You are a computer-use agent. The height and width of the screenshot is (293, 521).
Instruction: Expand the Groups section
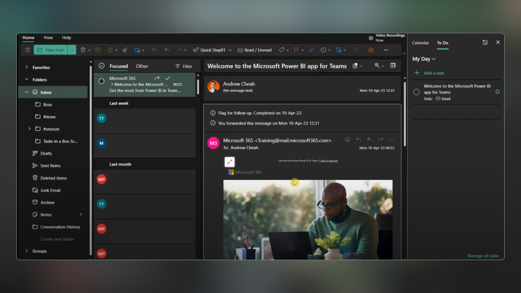pyautogui.click(x=27, y=251)
